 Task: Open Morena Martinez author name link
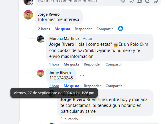(64, 39)
